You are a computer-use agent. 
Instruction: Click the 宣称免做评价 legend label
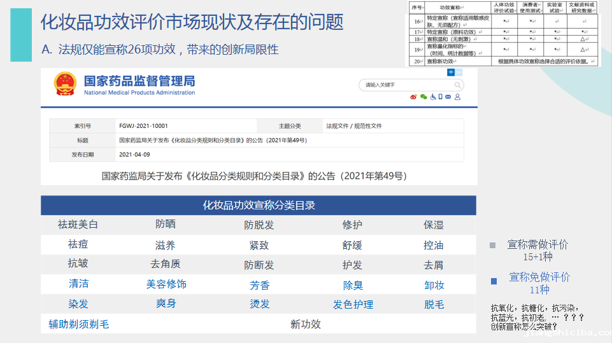(x=539, y=277)
